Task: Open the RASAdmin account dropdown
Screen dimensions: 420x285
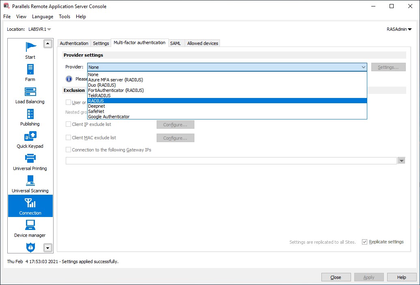Action: tap(399, 29)
